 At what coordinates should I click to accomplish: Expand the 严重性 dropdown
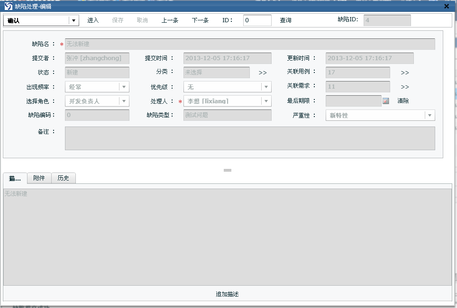[430, 115]
